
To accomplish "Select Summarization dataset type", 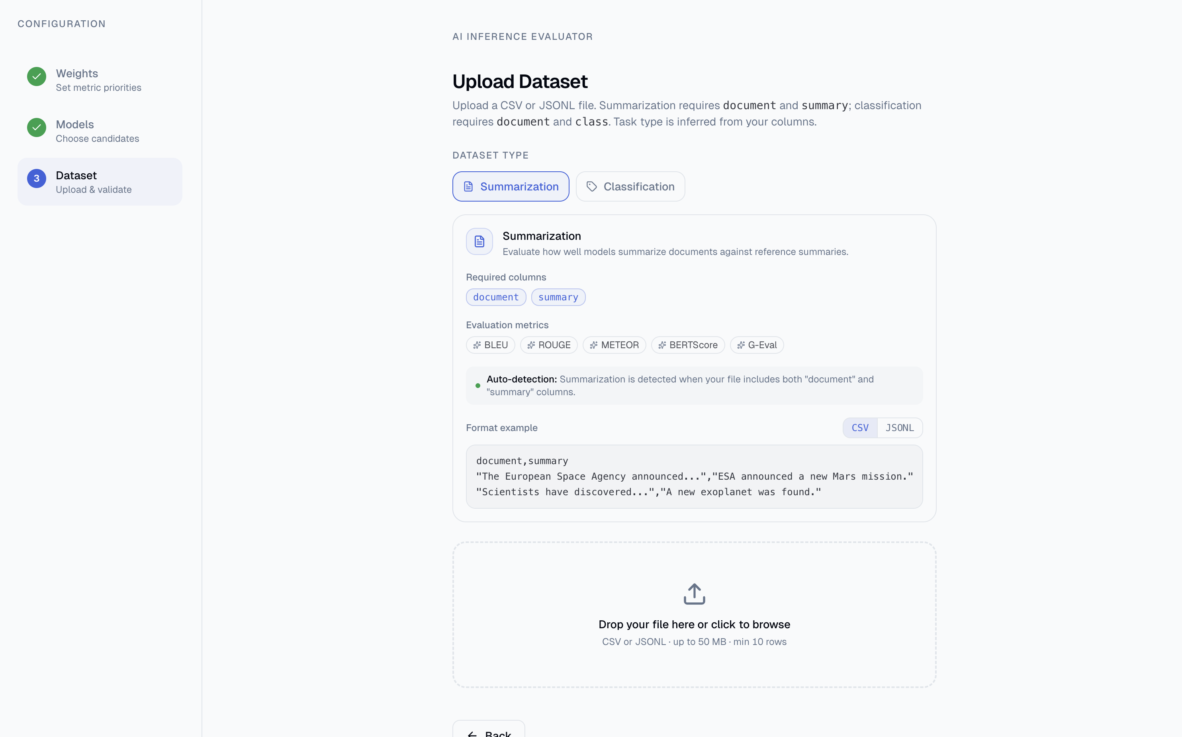I will click(511, 187).
